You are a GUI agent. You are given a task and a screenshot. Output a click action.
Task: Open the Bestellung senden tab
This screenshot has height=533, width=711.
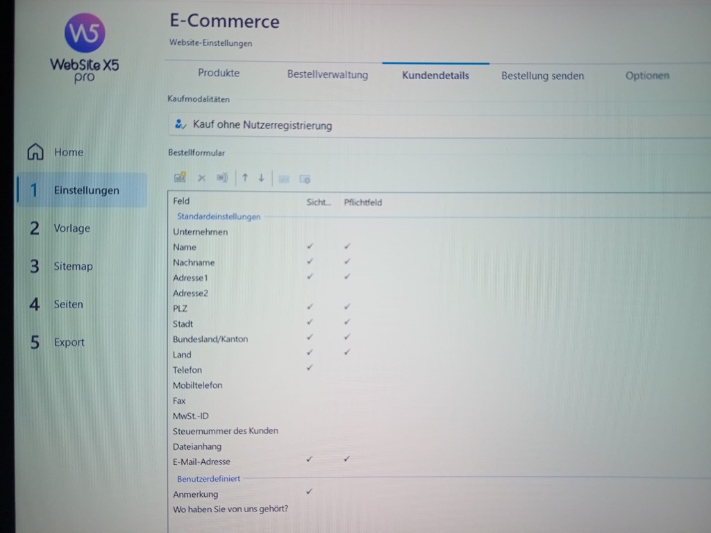[x=542, y=76]
